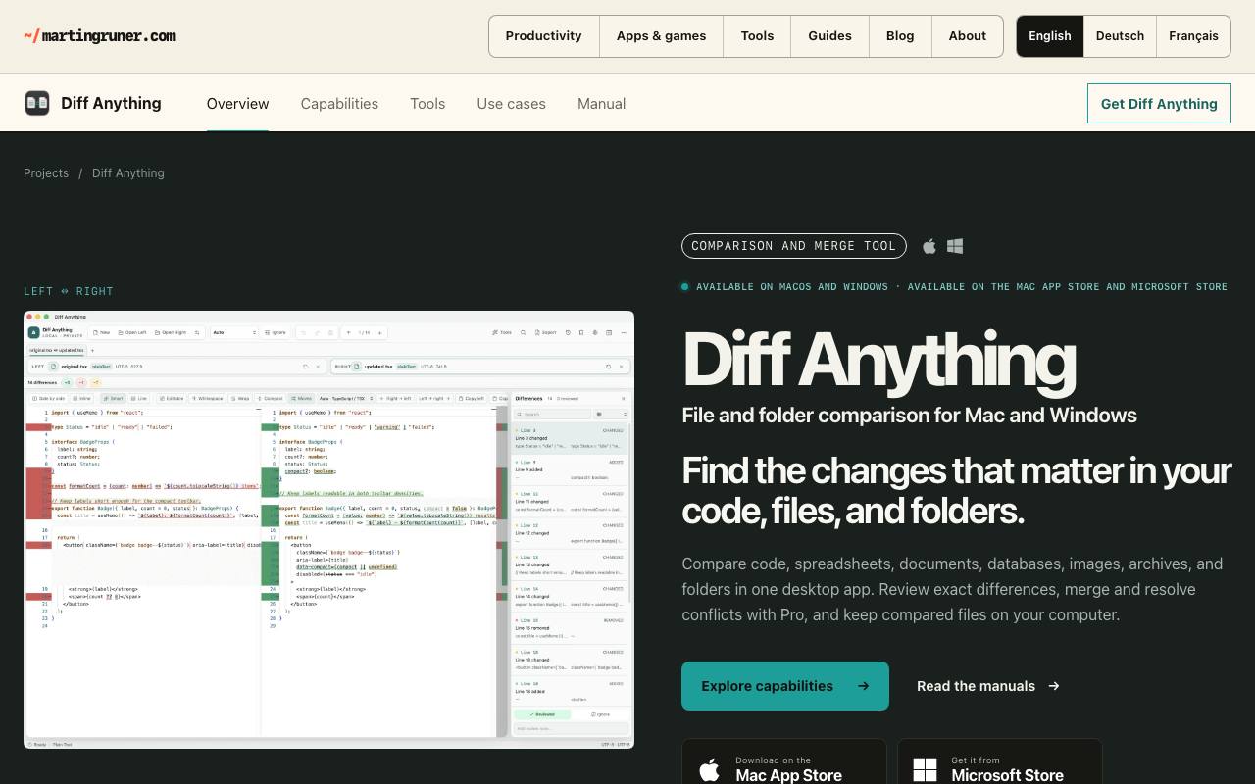Click the Windows logo on the Microsoft Store button
Screen dimensions: 1255x784
925,769
